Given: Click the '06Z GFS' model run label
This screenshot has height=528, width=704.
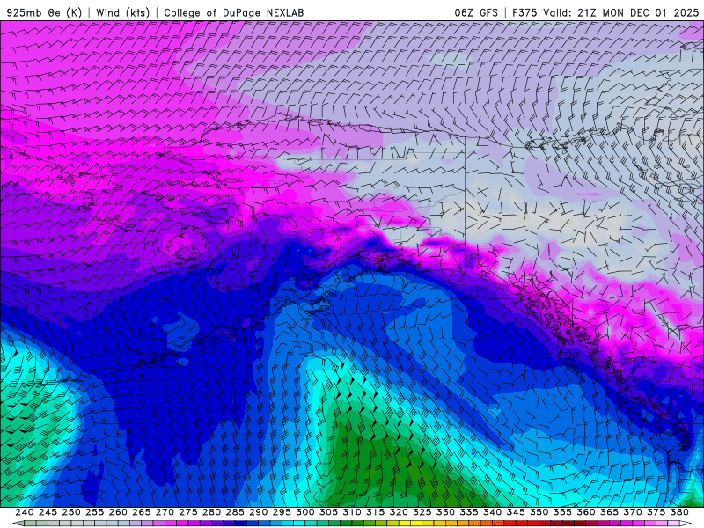Looking at the screenshot, I should (x=476, y=12).
